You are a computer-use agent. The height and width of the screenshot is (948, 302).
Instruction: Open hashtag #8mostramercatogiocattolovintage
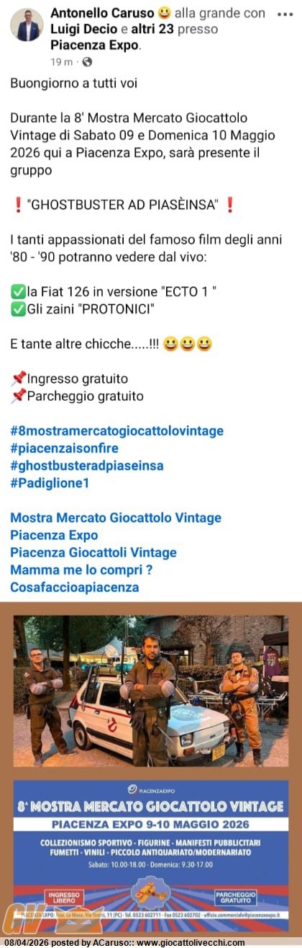click(116, 431)
